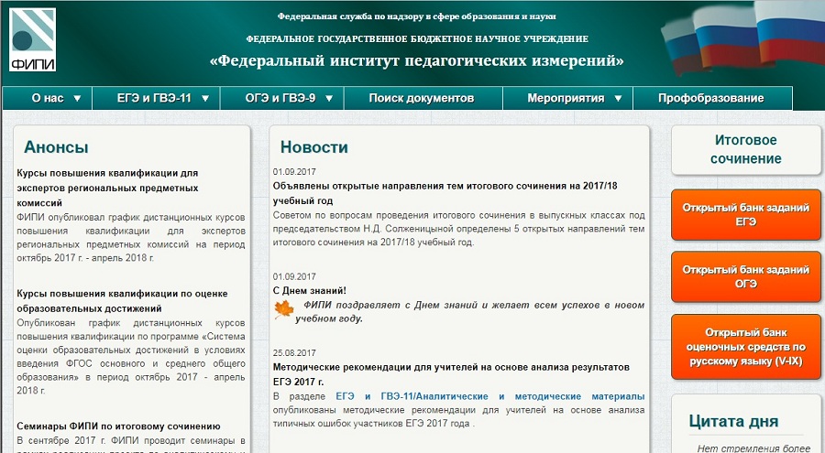This screenshot has height=453, width=825.
Task: Click the ФИПИ logo in the header
Action: (x=32, y=40)
